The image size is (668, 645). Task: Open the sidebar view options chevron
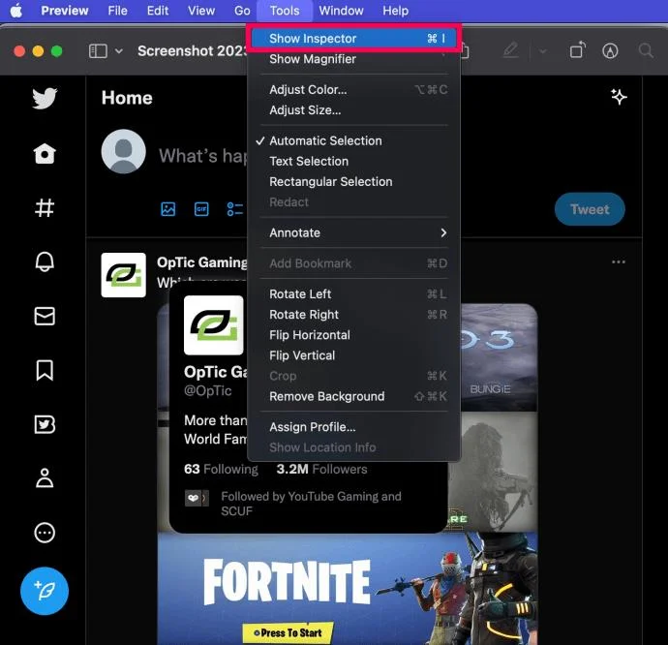point(119,51)
